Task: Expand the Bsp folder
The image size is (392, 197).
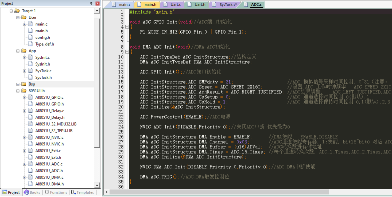Action: (x=18, y=84)
